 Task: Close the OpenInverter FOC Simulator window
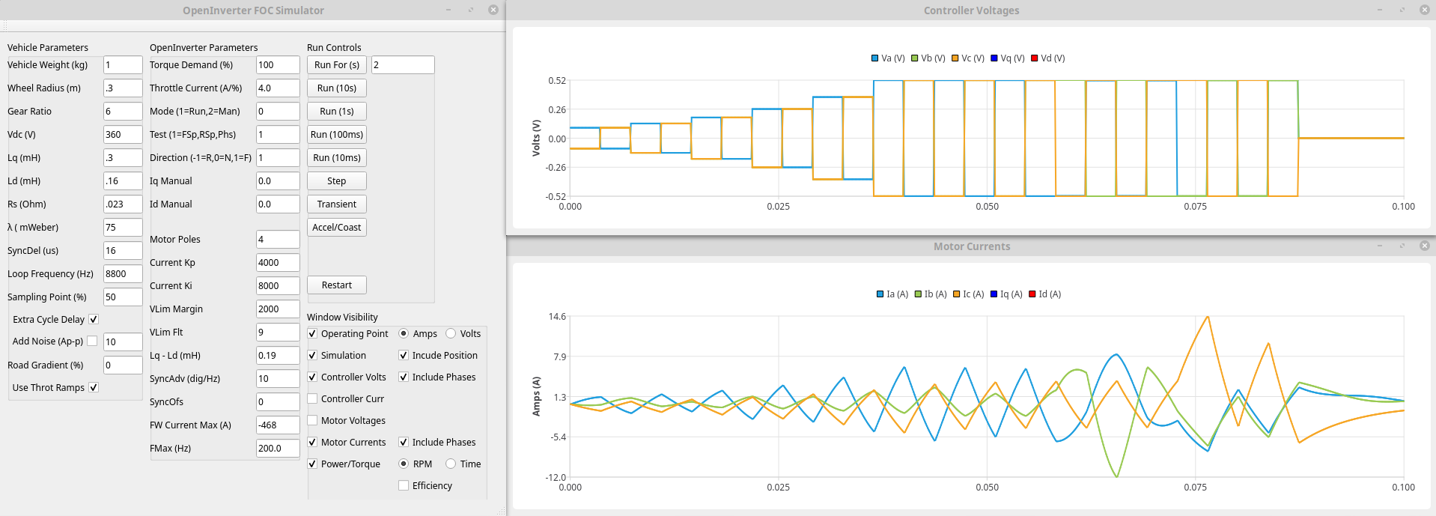click(x=493, y=10)
